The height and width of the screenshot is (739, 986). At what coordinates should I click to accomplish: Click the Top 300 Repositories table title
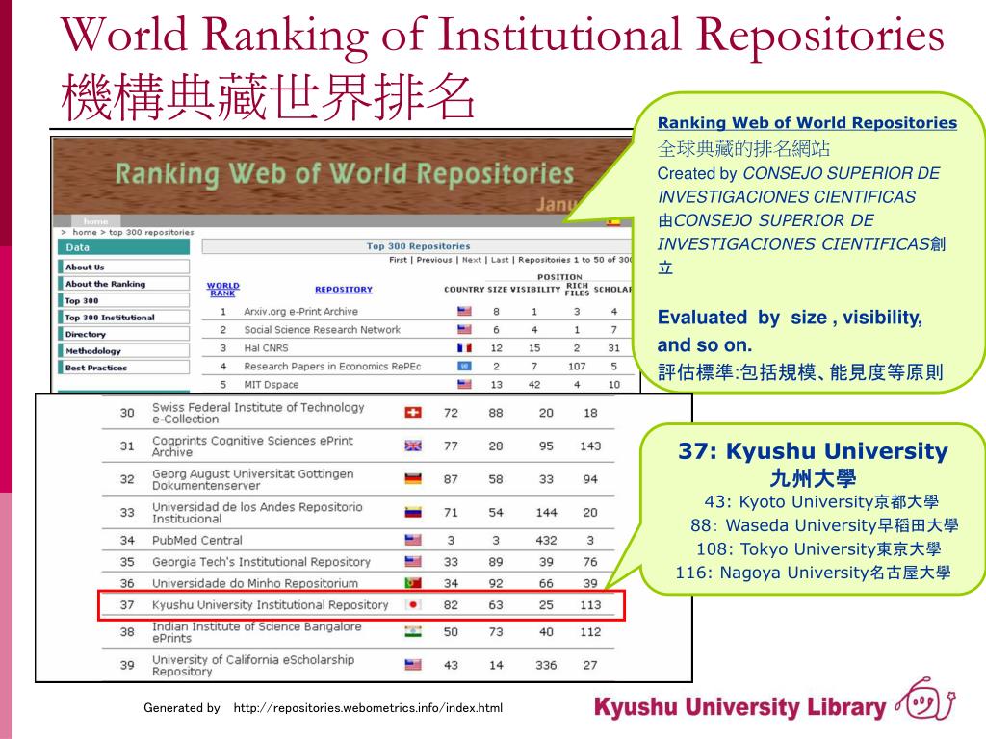(x=418, y=246)
